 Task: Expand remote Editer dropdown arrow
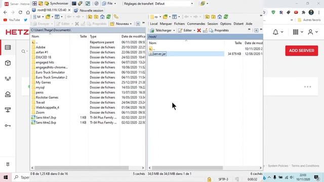[x=194, y=30]
